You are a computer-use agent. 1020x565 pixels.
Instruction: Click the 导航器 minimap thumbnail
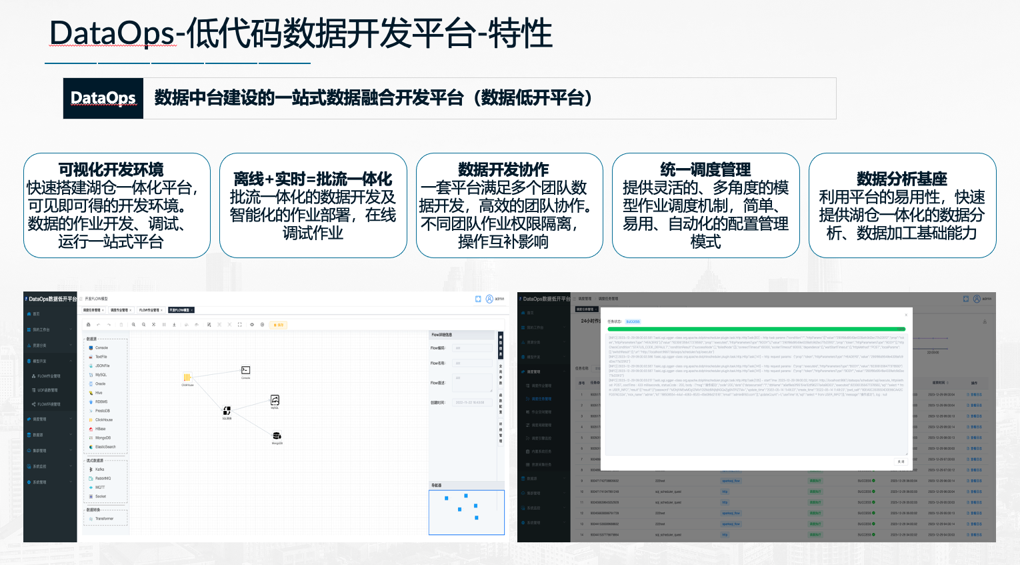pos(467,512)
